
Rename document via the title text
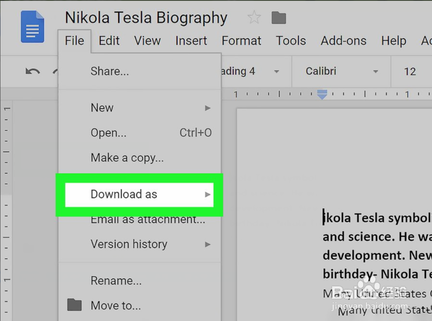[146, 18]
